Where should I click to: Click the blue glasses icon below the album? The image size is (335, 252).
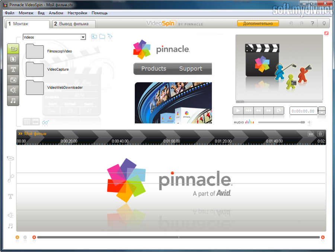(x=45, y=122)
